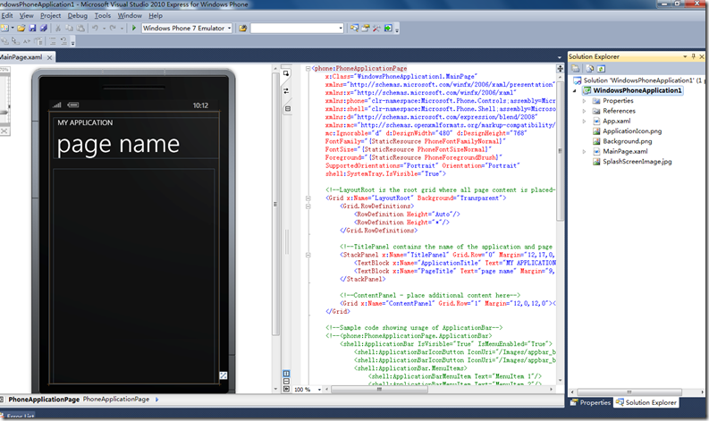Viewport: 709px width, 421px height.
Task: Click the Redo arrow icon
Action: [x=113, y=28]
